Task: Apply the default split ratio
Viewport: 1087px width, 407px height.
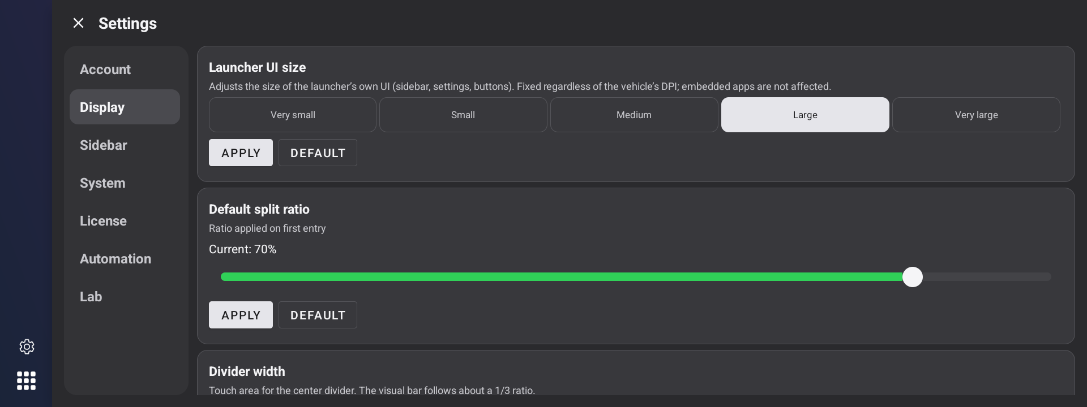Action: 241,315
